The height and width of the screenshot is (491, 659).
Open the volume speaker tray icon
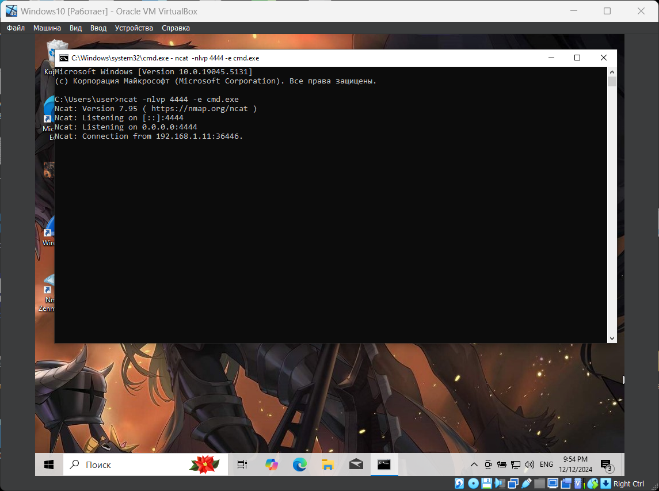pos(530,465)
